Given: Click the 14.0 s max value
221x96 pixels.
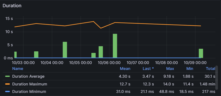Looking at the screenshot, I should tap(168, 84).
